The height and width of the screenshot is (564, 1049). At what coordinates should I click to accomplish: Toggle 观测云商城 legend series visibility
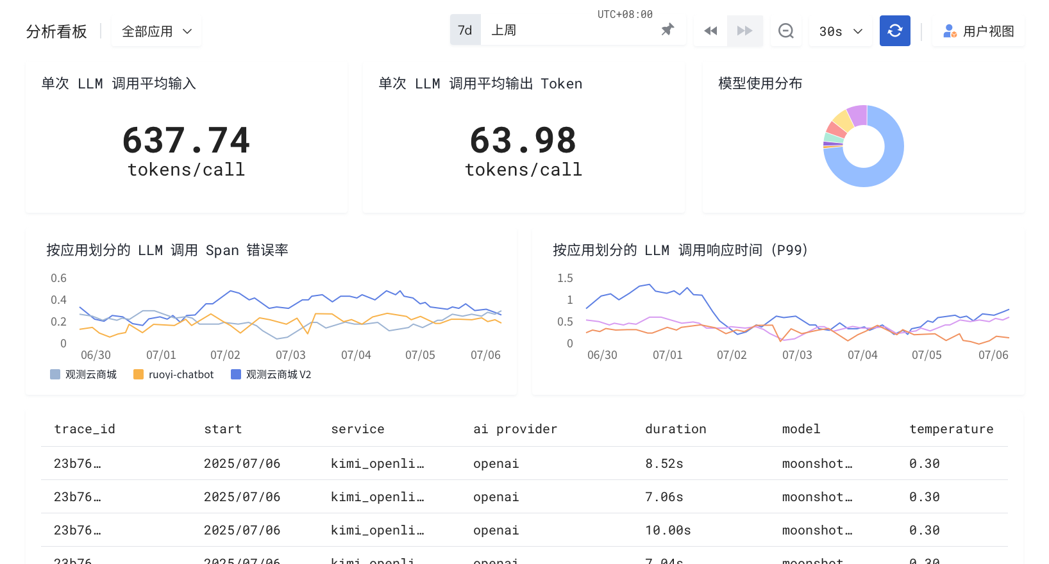[x=83, y=374]
